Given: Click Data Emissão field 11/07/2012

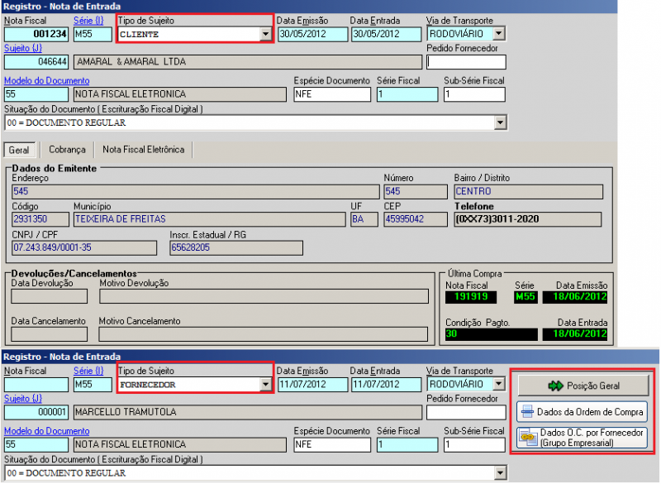Looking at the screenshot, I should tap(313, 385).
